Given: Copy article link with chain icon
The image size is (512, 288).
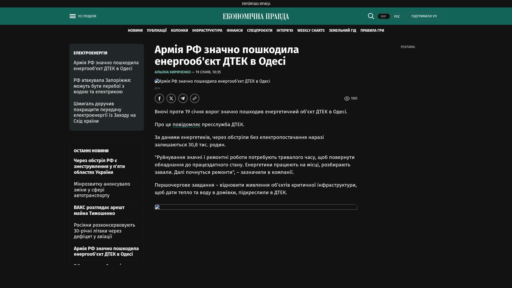Looking at the screenshot, I should click(x=195, y=98).
